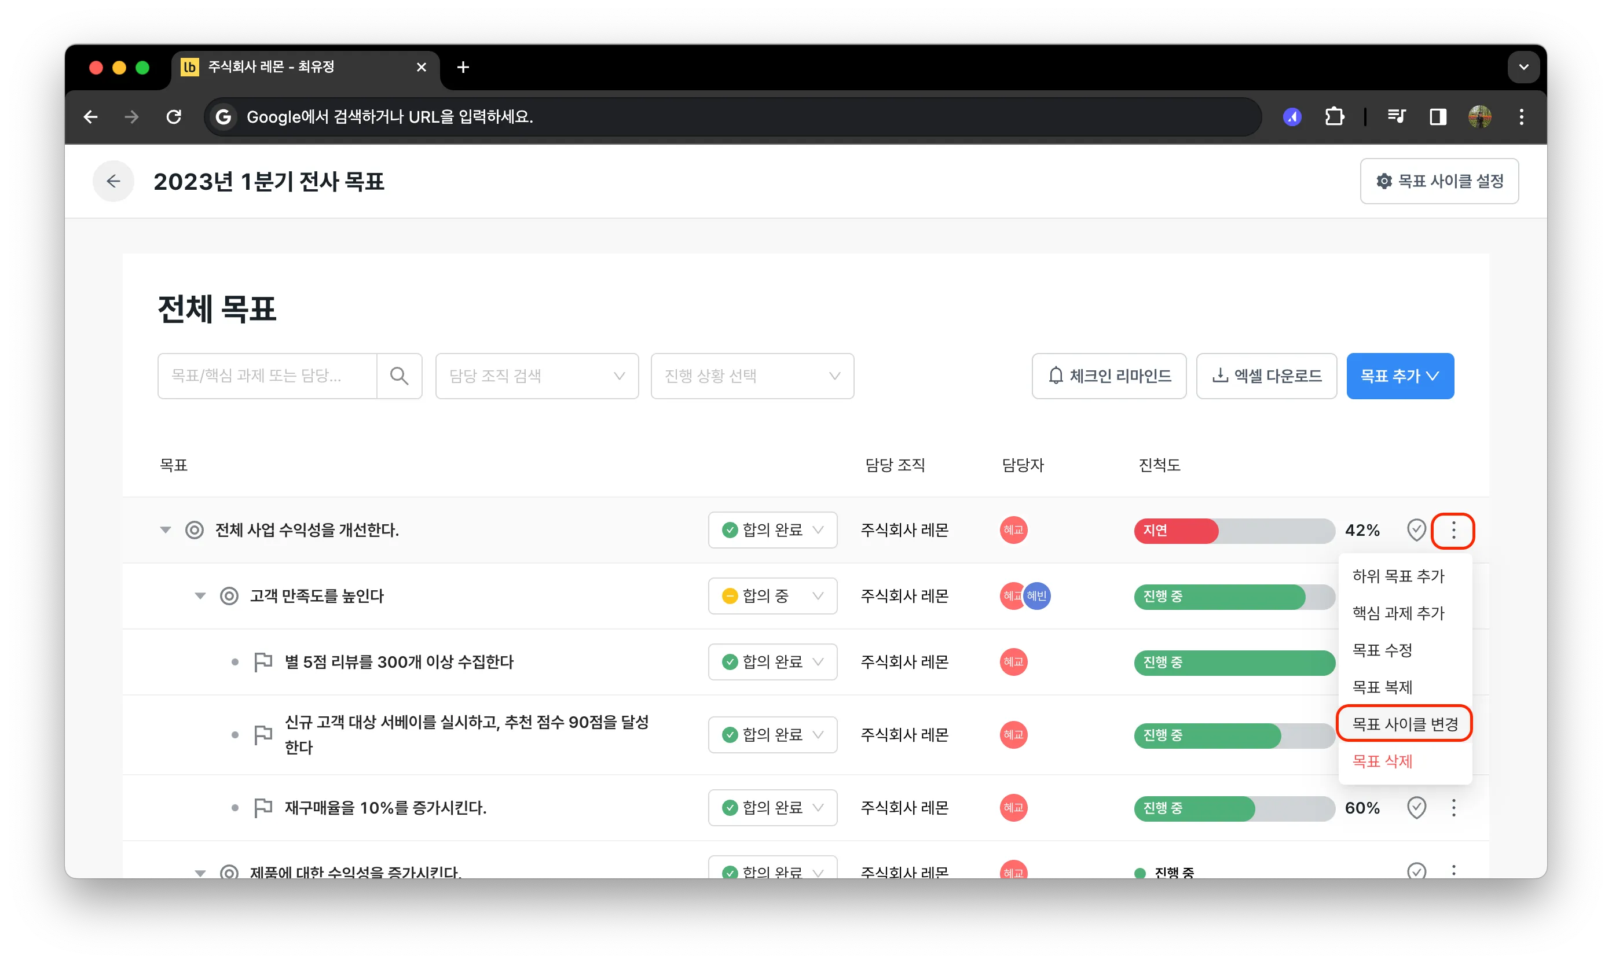Open browser side panel icon
1612x964 pixels.
(1438, 117)
